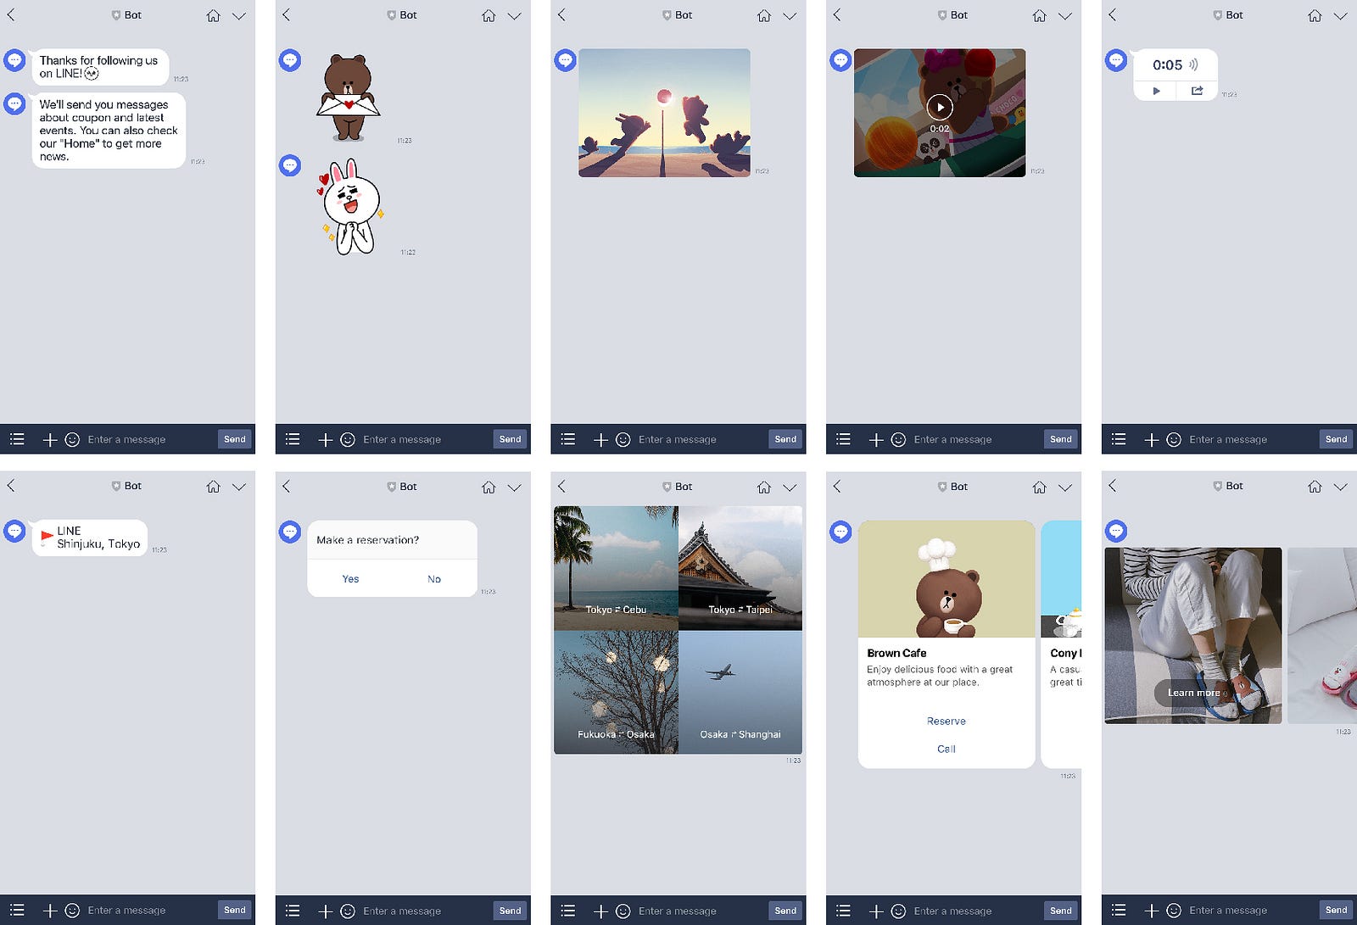Screen dimensions: 1357x925
Task: Go back from the video message chat
Action: coord(837,15)
